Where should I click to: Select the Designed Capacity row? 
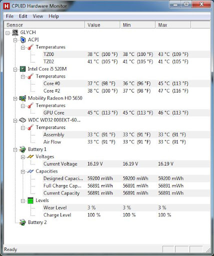[x=126, y=178]
